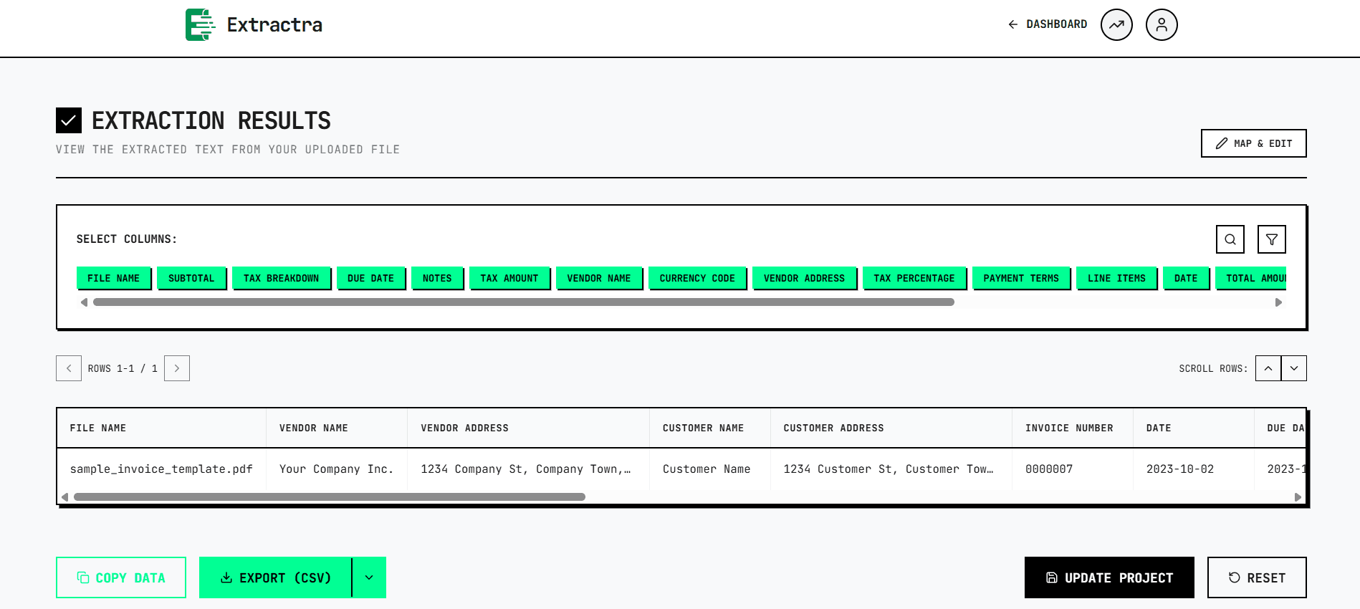Click the CUSTOMER ADDRESS table header
Viewport: 1360px width, 609px height.
pos(891,428)
